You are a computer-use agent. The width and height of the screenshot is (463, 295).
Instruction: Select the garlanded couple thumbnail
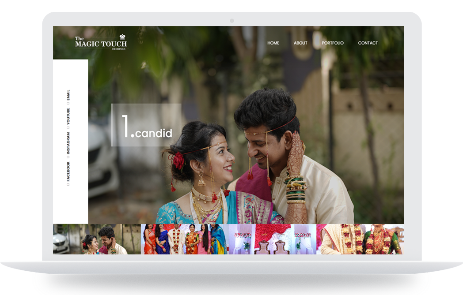click(x=360, y=239)
